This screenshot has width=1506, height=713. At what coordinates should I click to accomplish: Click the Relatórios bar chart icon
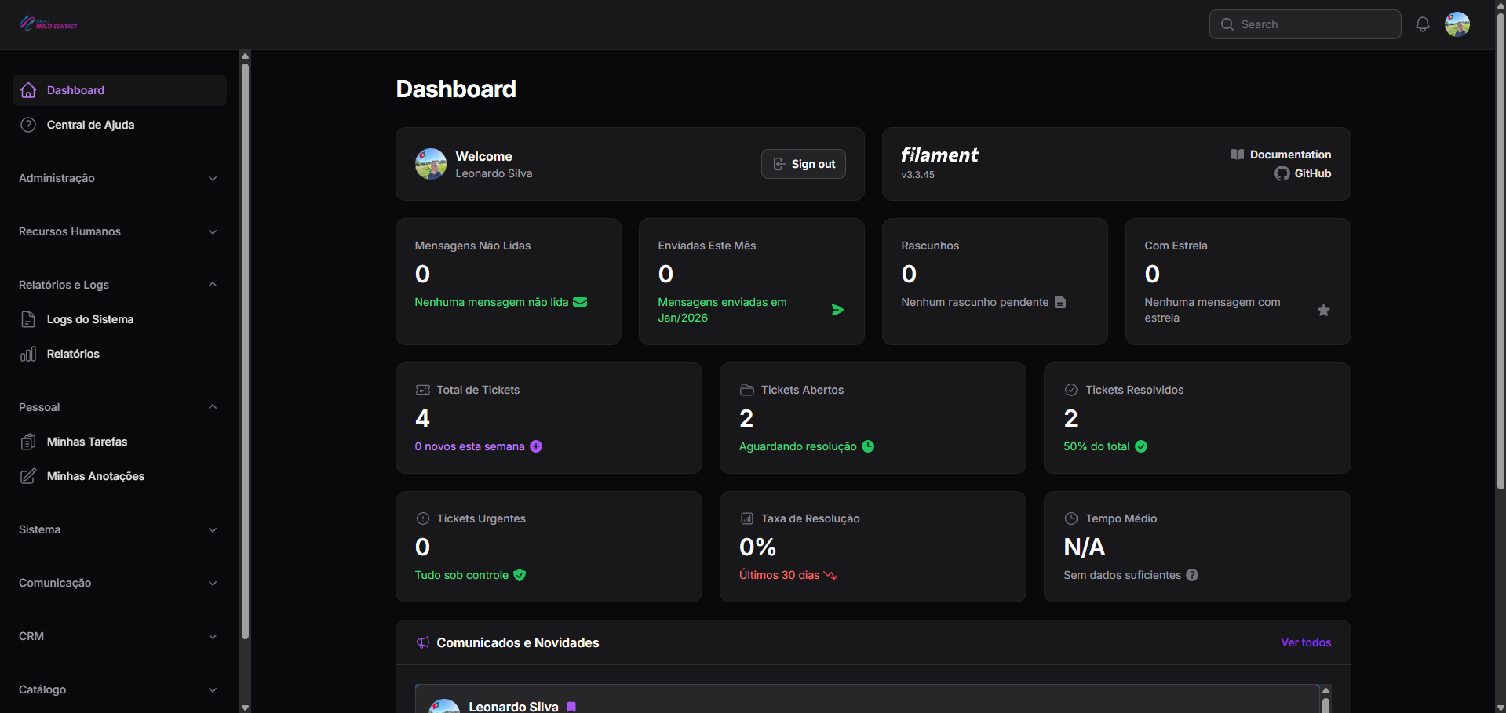(28, 354)
